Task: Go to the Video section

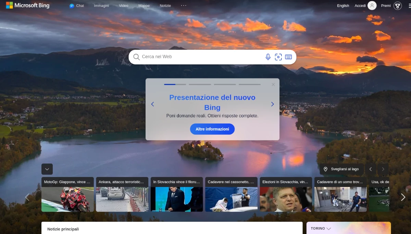Action: coord(124,6)
